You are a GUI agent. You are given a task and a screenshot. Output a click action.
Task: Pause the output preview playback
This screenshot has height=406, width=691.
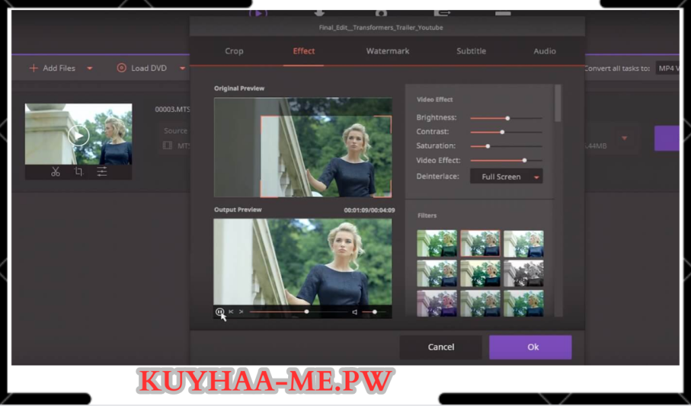click(x=219, y=312)
